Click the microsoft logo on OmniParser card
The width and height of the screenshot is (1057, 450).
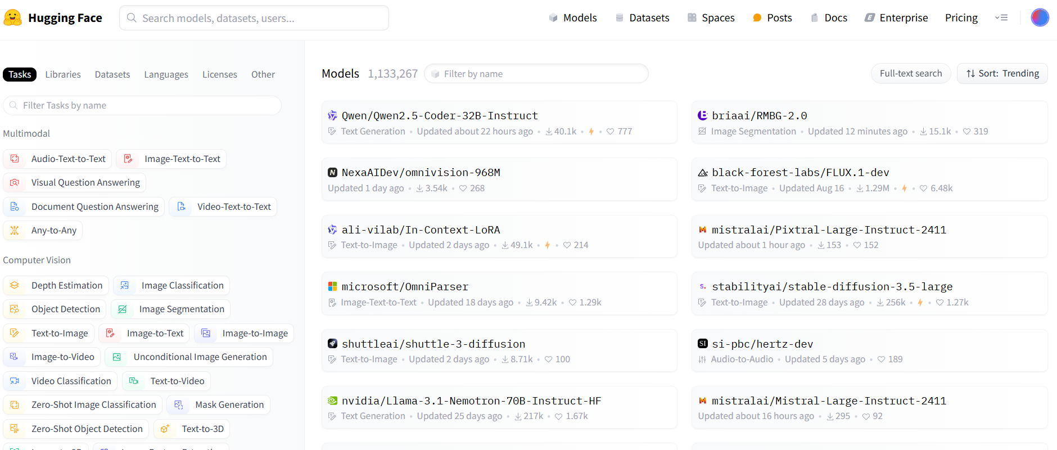(x=332, y=286)
